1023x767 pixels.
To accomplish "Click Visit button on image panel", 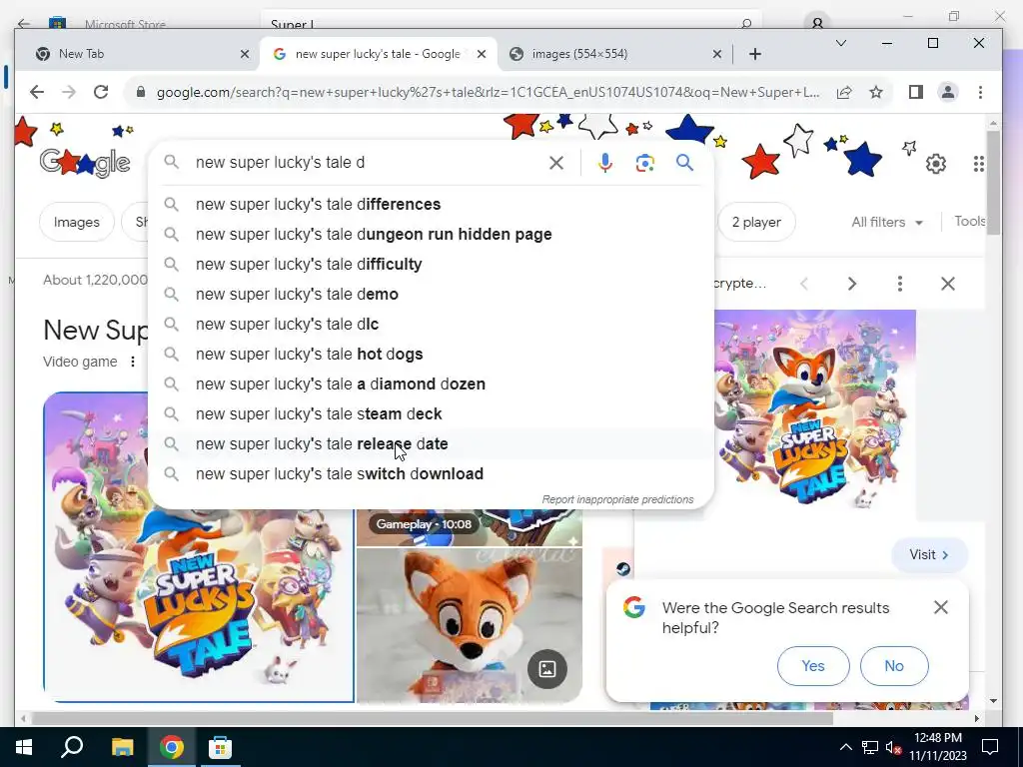I will [x=929, y=554].
